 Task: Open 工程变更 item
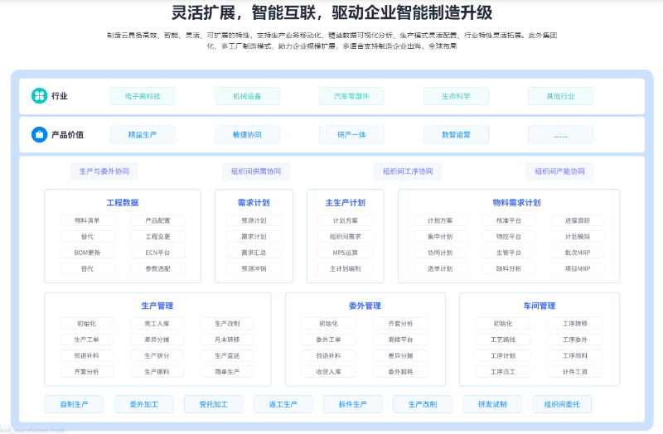click(157, 237)
